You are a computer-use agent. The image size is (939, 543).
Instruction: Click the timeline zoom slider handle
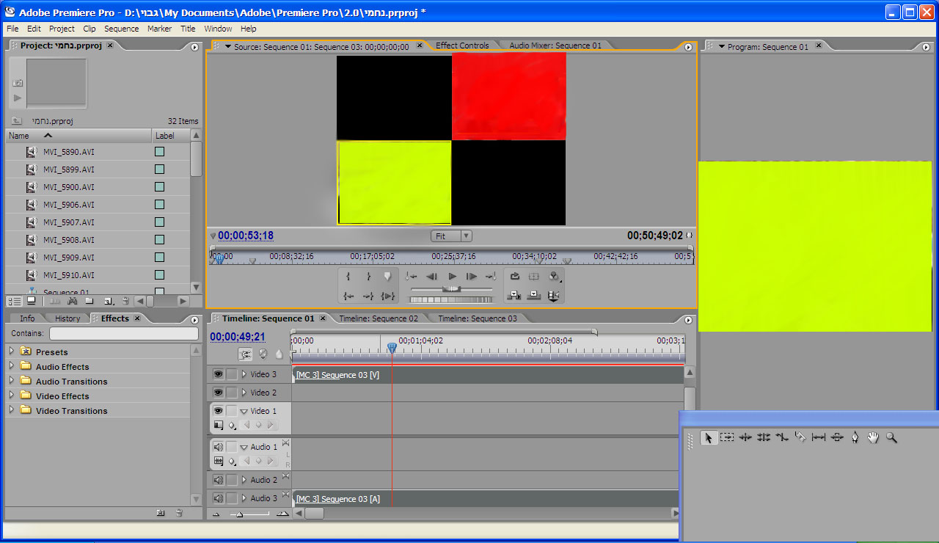click(239, 514)
